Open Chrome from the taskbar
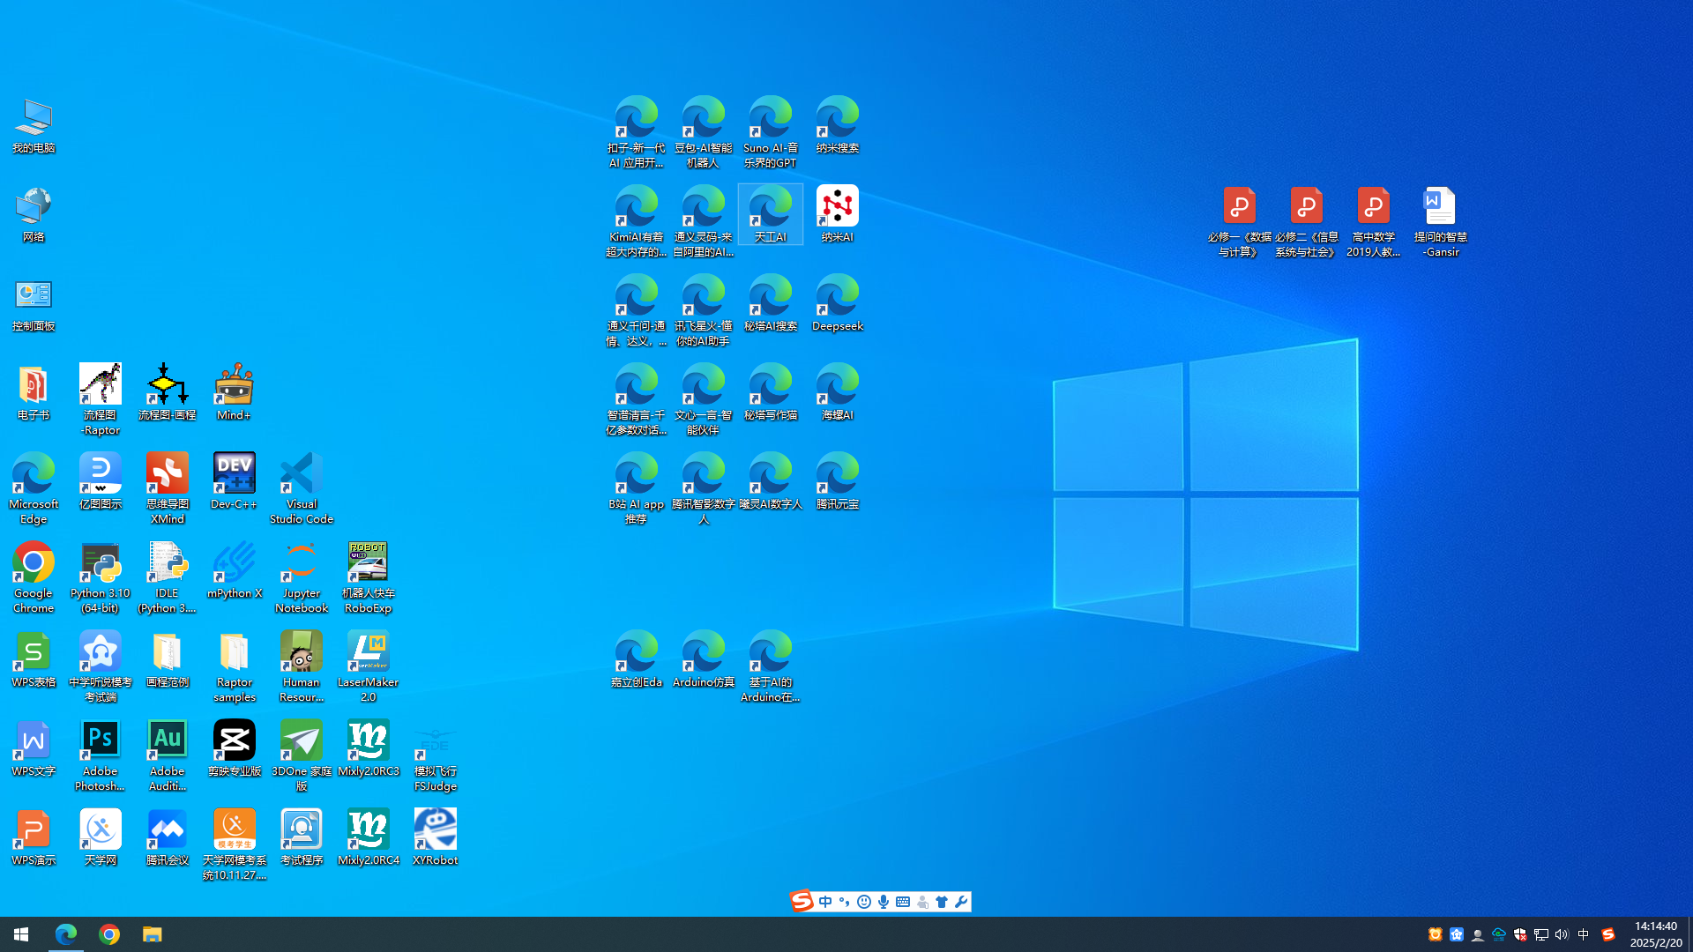This screenshot has height=952, width=1693. click(x=109, y=934)
